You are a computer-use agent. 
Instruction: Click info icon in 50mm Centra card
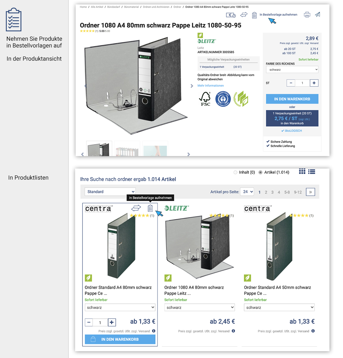tap(313, 331)
